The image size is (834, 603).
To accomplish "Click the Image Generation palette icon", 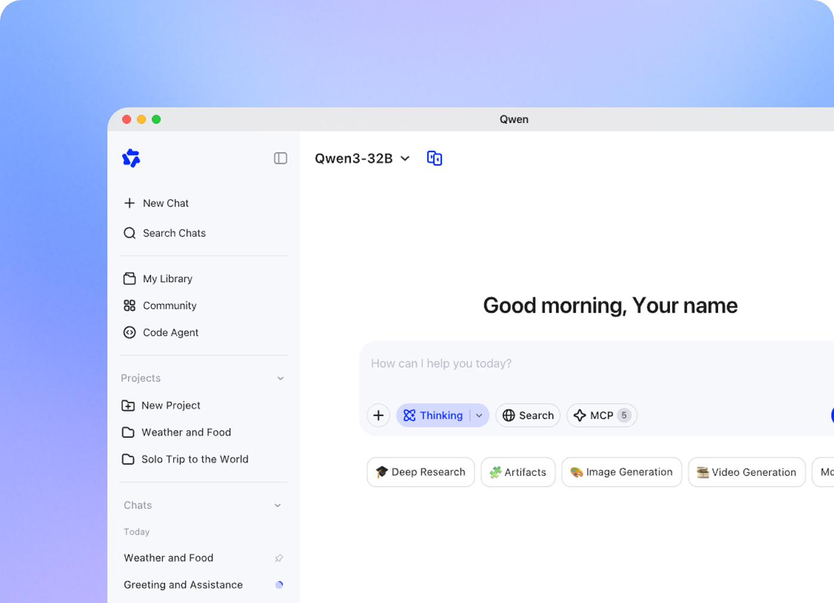I will tap(576, 472).
